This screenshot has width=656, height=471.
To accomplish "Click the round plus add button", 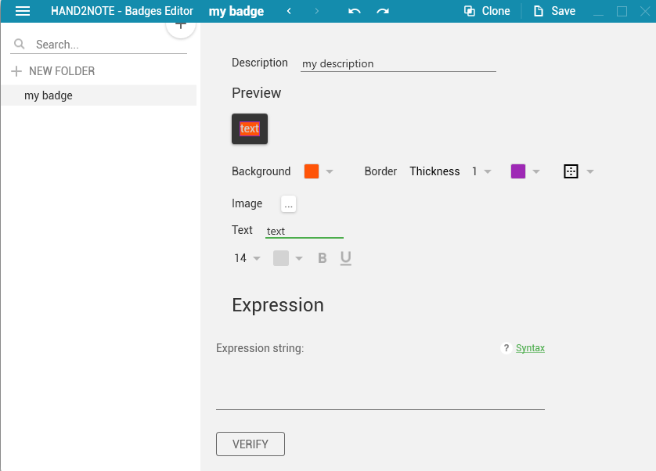I will click(181, 25).
